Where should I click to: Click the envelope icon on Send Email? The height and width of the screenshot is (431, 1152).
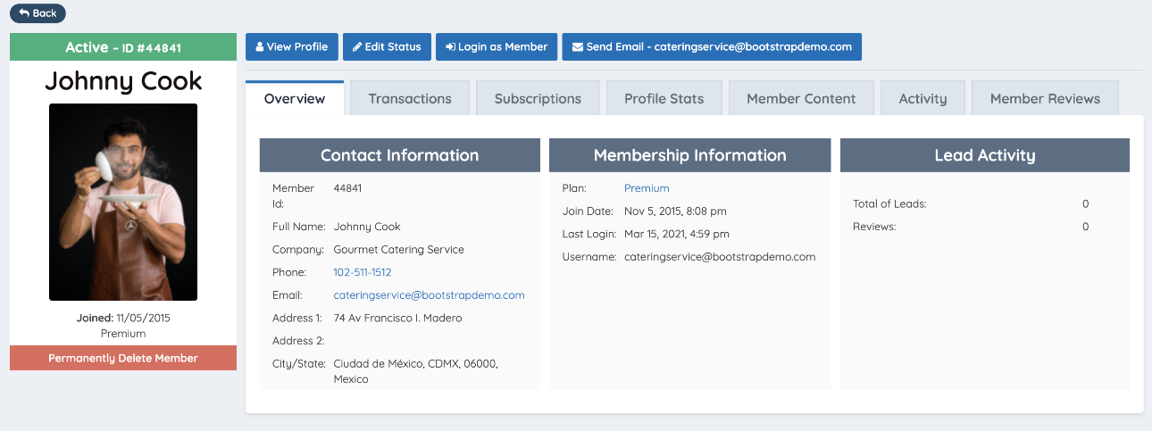[x=578, y=47]
